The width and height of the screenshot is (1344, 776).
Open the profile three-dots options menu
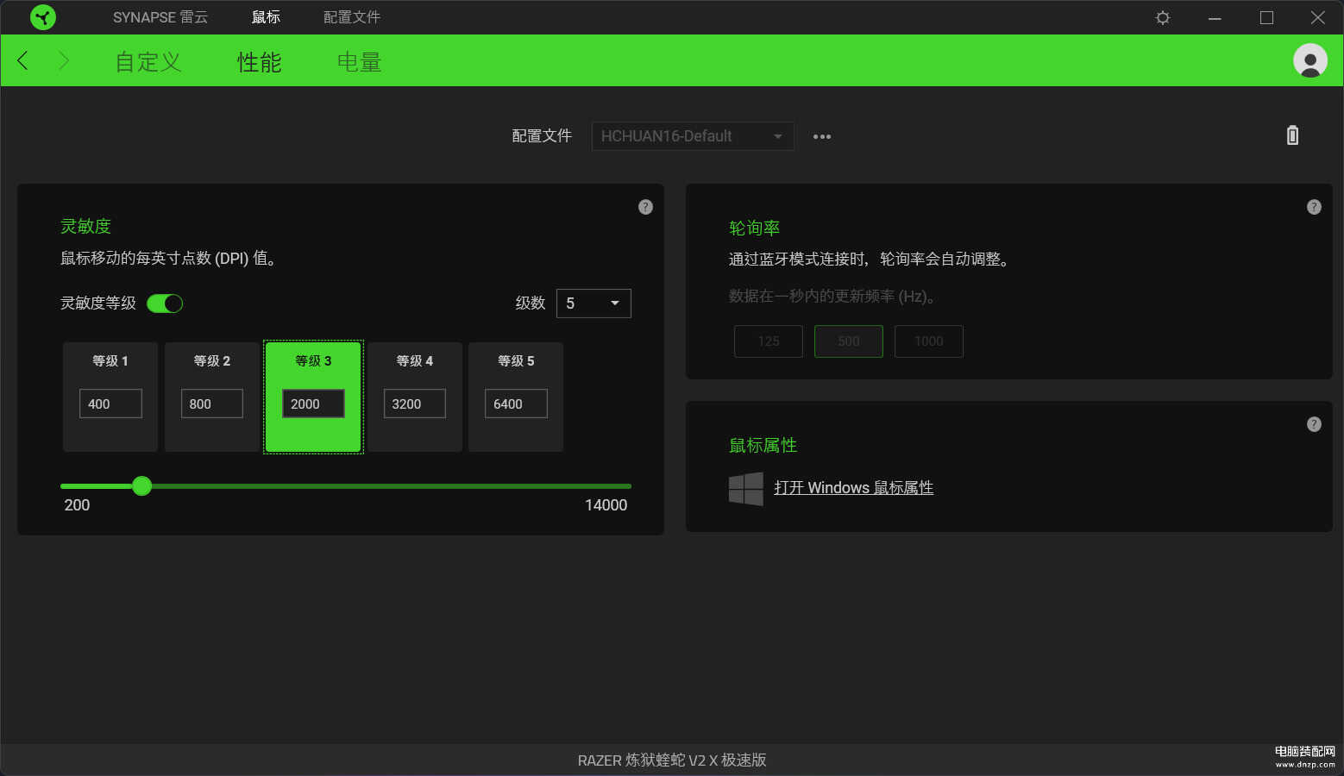click(821, 136)
